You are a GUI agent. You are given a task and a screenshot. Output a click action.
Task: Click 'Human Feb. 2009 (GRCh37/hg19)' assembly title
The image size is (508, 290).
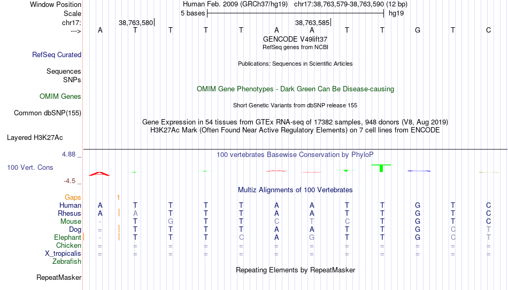(x=236, y=4)
